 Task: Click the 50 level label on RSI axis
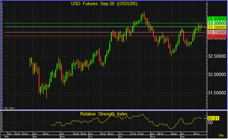[x=210, y=123]
